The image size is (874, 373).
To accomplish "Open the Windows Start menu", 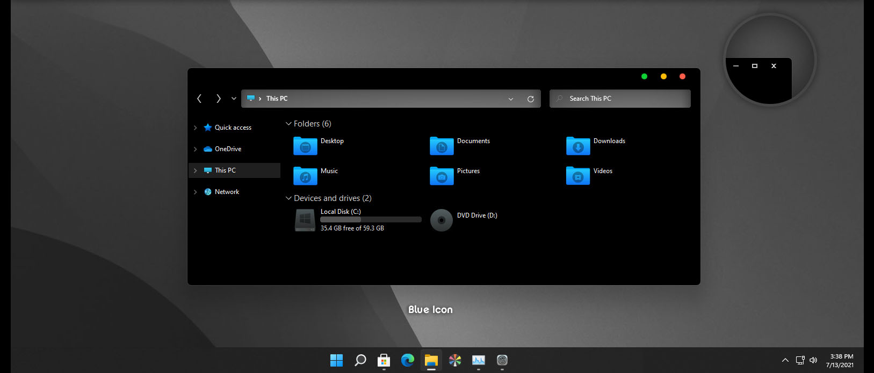I will click(336, 360).
